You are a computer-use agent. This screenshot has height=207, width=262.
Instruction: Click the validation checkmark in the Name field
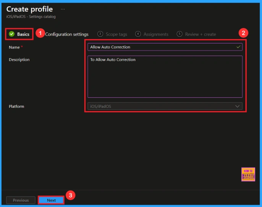point(238,47)
